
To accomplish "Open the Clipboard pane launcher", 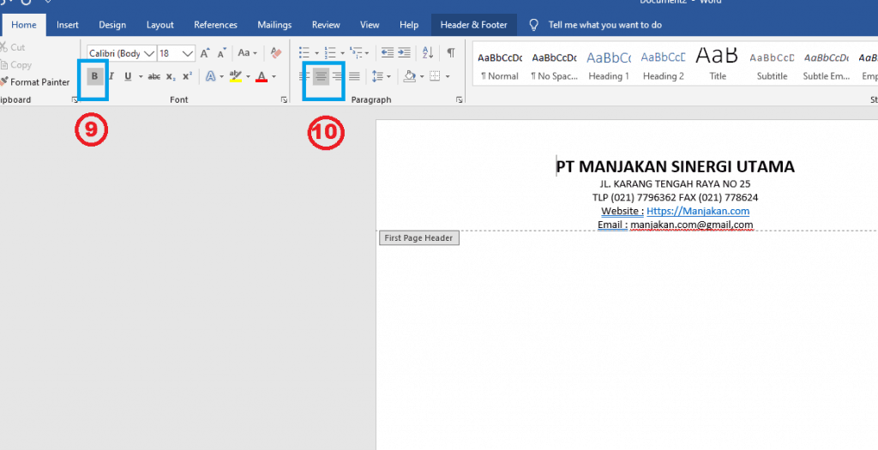I will coord(75,99).
